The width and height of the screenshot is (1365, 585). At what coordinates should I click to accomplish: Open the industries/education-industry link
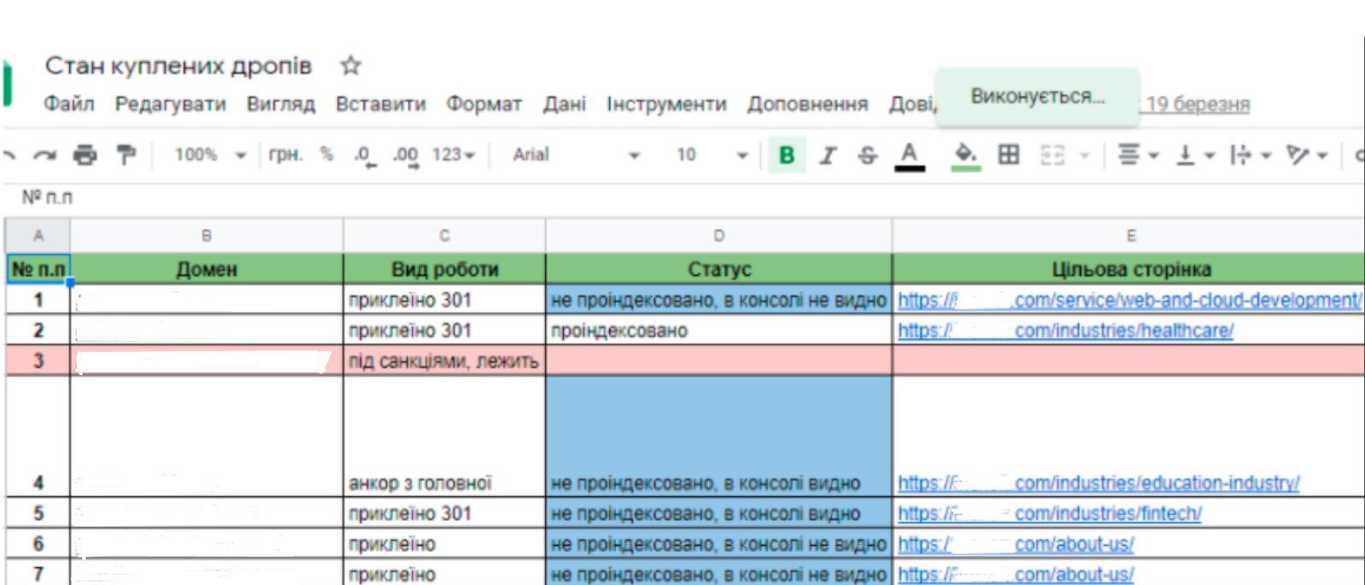point(1099,484)
